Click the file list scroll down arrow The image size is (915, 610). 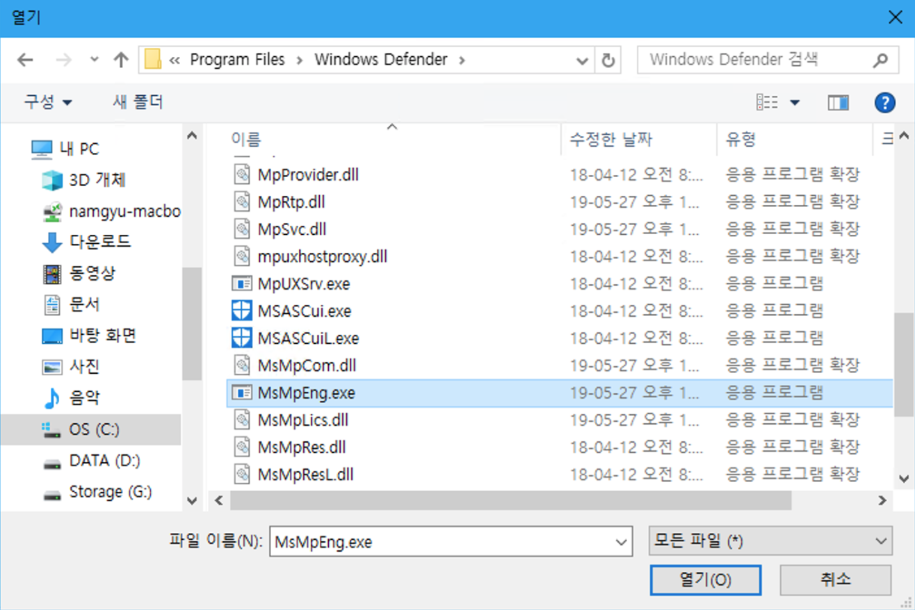tap(904, 478)
